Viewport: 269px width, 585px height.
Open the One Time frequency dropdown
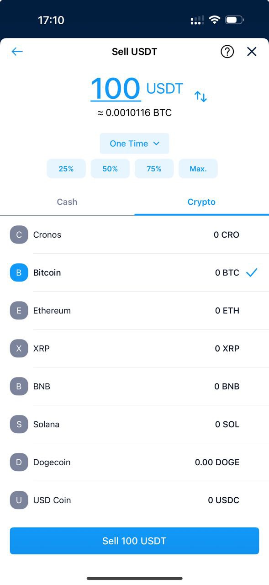click(x=134, y=144)
